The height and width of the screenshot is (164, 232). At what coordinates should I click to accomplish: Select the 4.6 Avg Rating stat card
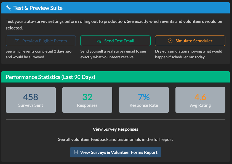200,100
